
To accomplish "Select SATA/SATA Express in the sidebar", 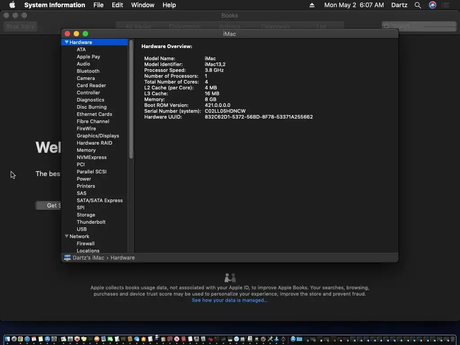I will [x=100, y=200].
